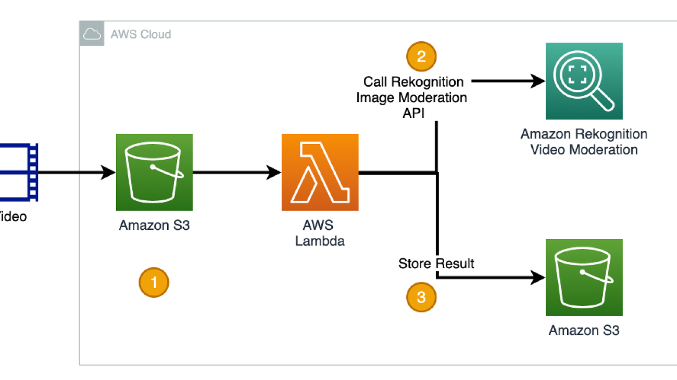Click 'Amazon S3' caption left of Lambda
The height and width of the screenshot is (380, 677).
click(x=154, y=226)
